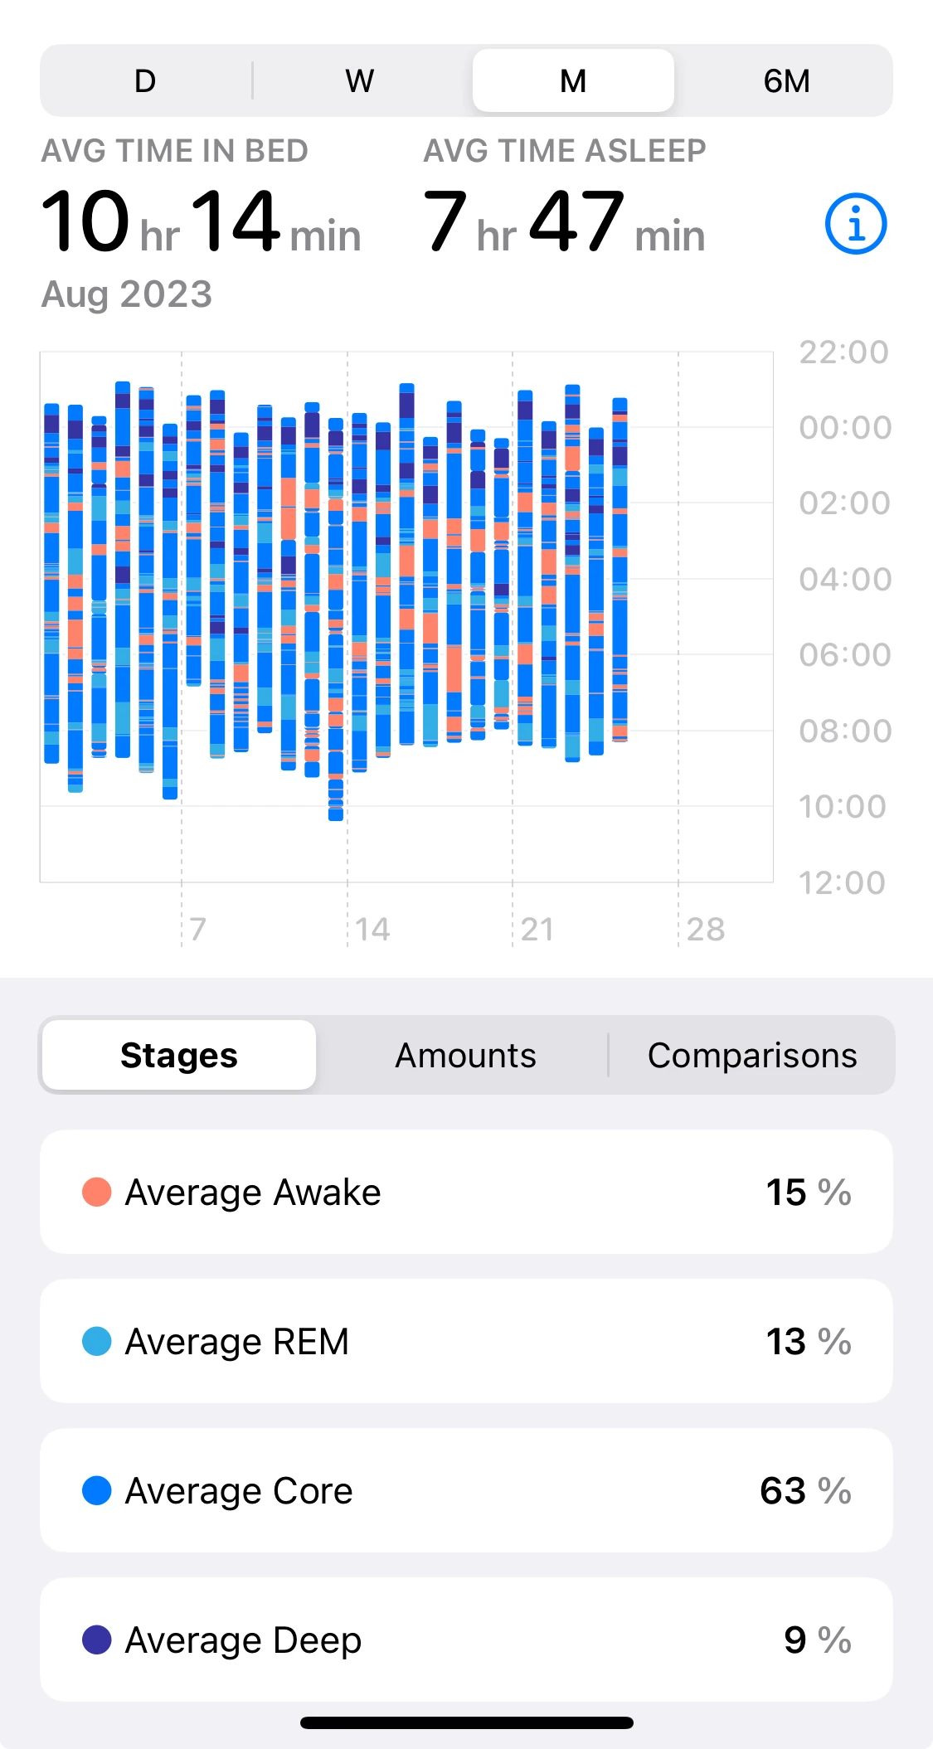Tap the blue Average Core dot
The width and height of the screenshot is (933, 1749).
point(97,1490)
